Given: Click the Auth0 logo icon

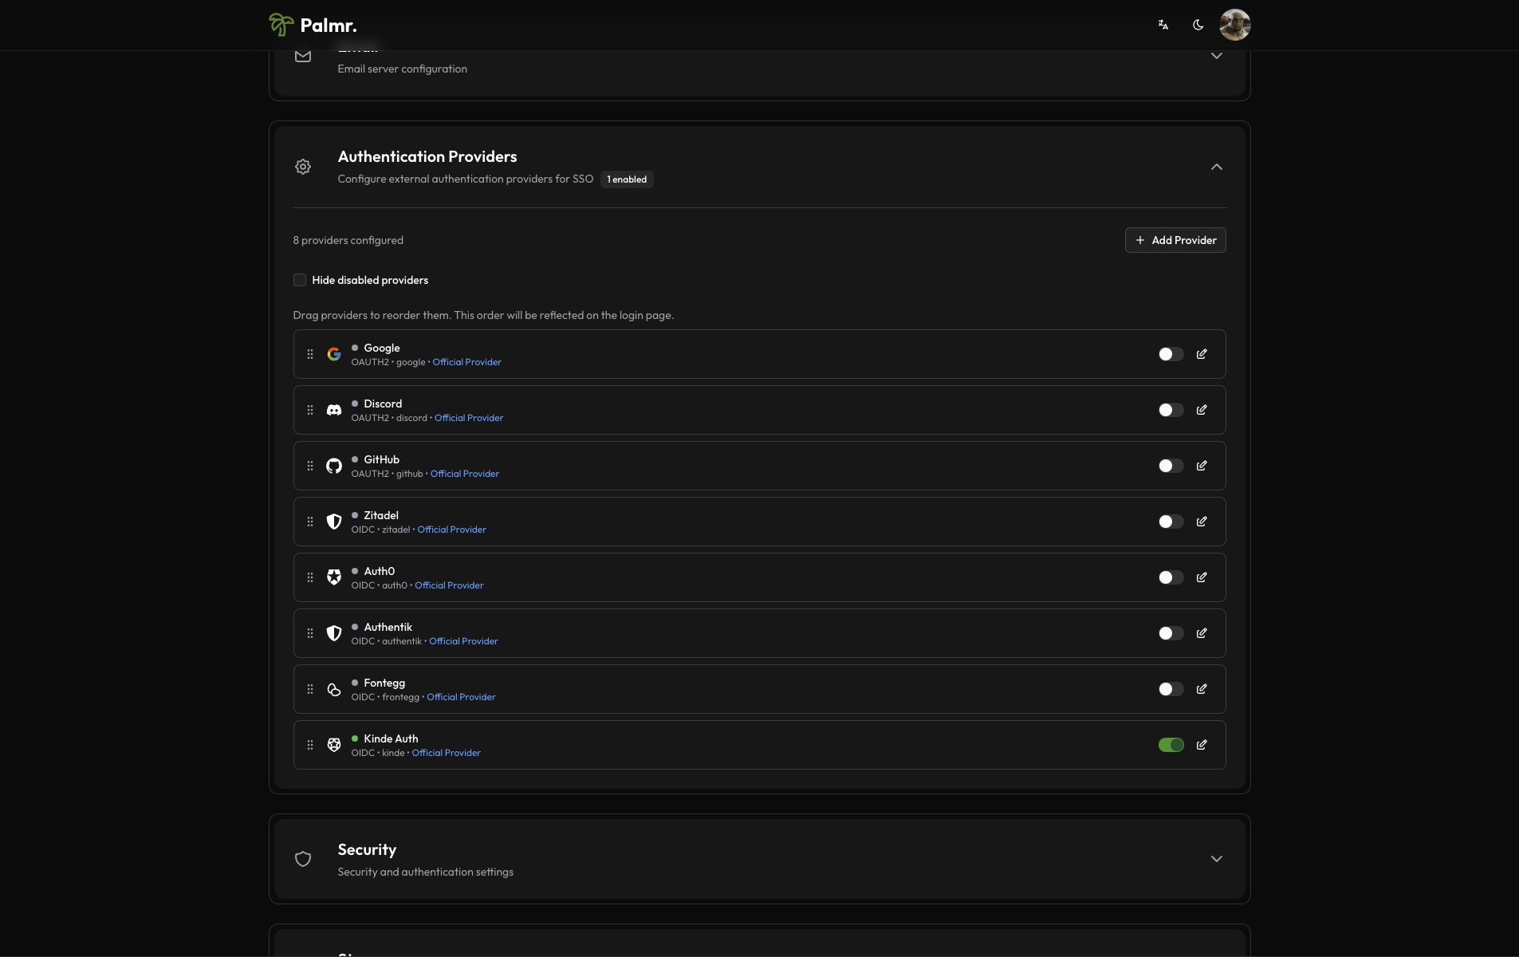Looking at the screenshot, I should pyautogui.click(x=334, y=577).
